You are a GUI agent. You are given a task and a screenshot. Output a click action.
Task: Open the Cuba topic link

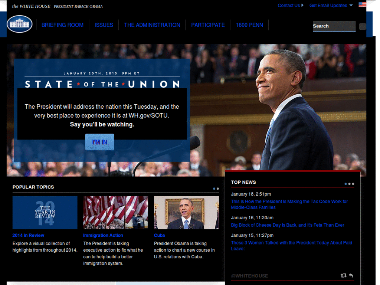(160, 235)
